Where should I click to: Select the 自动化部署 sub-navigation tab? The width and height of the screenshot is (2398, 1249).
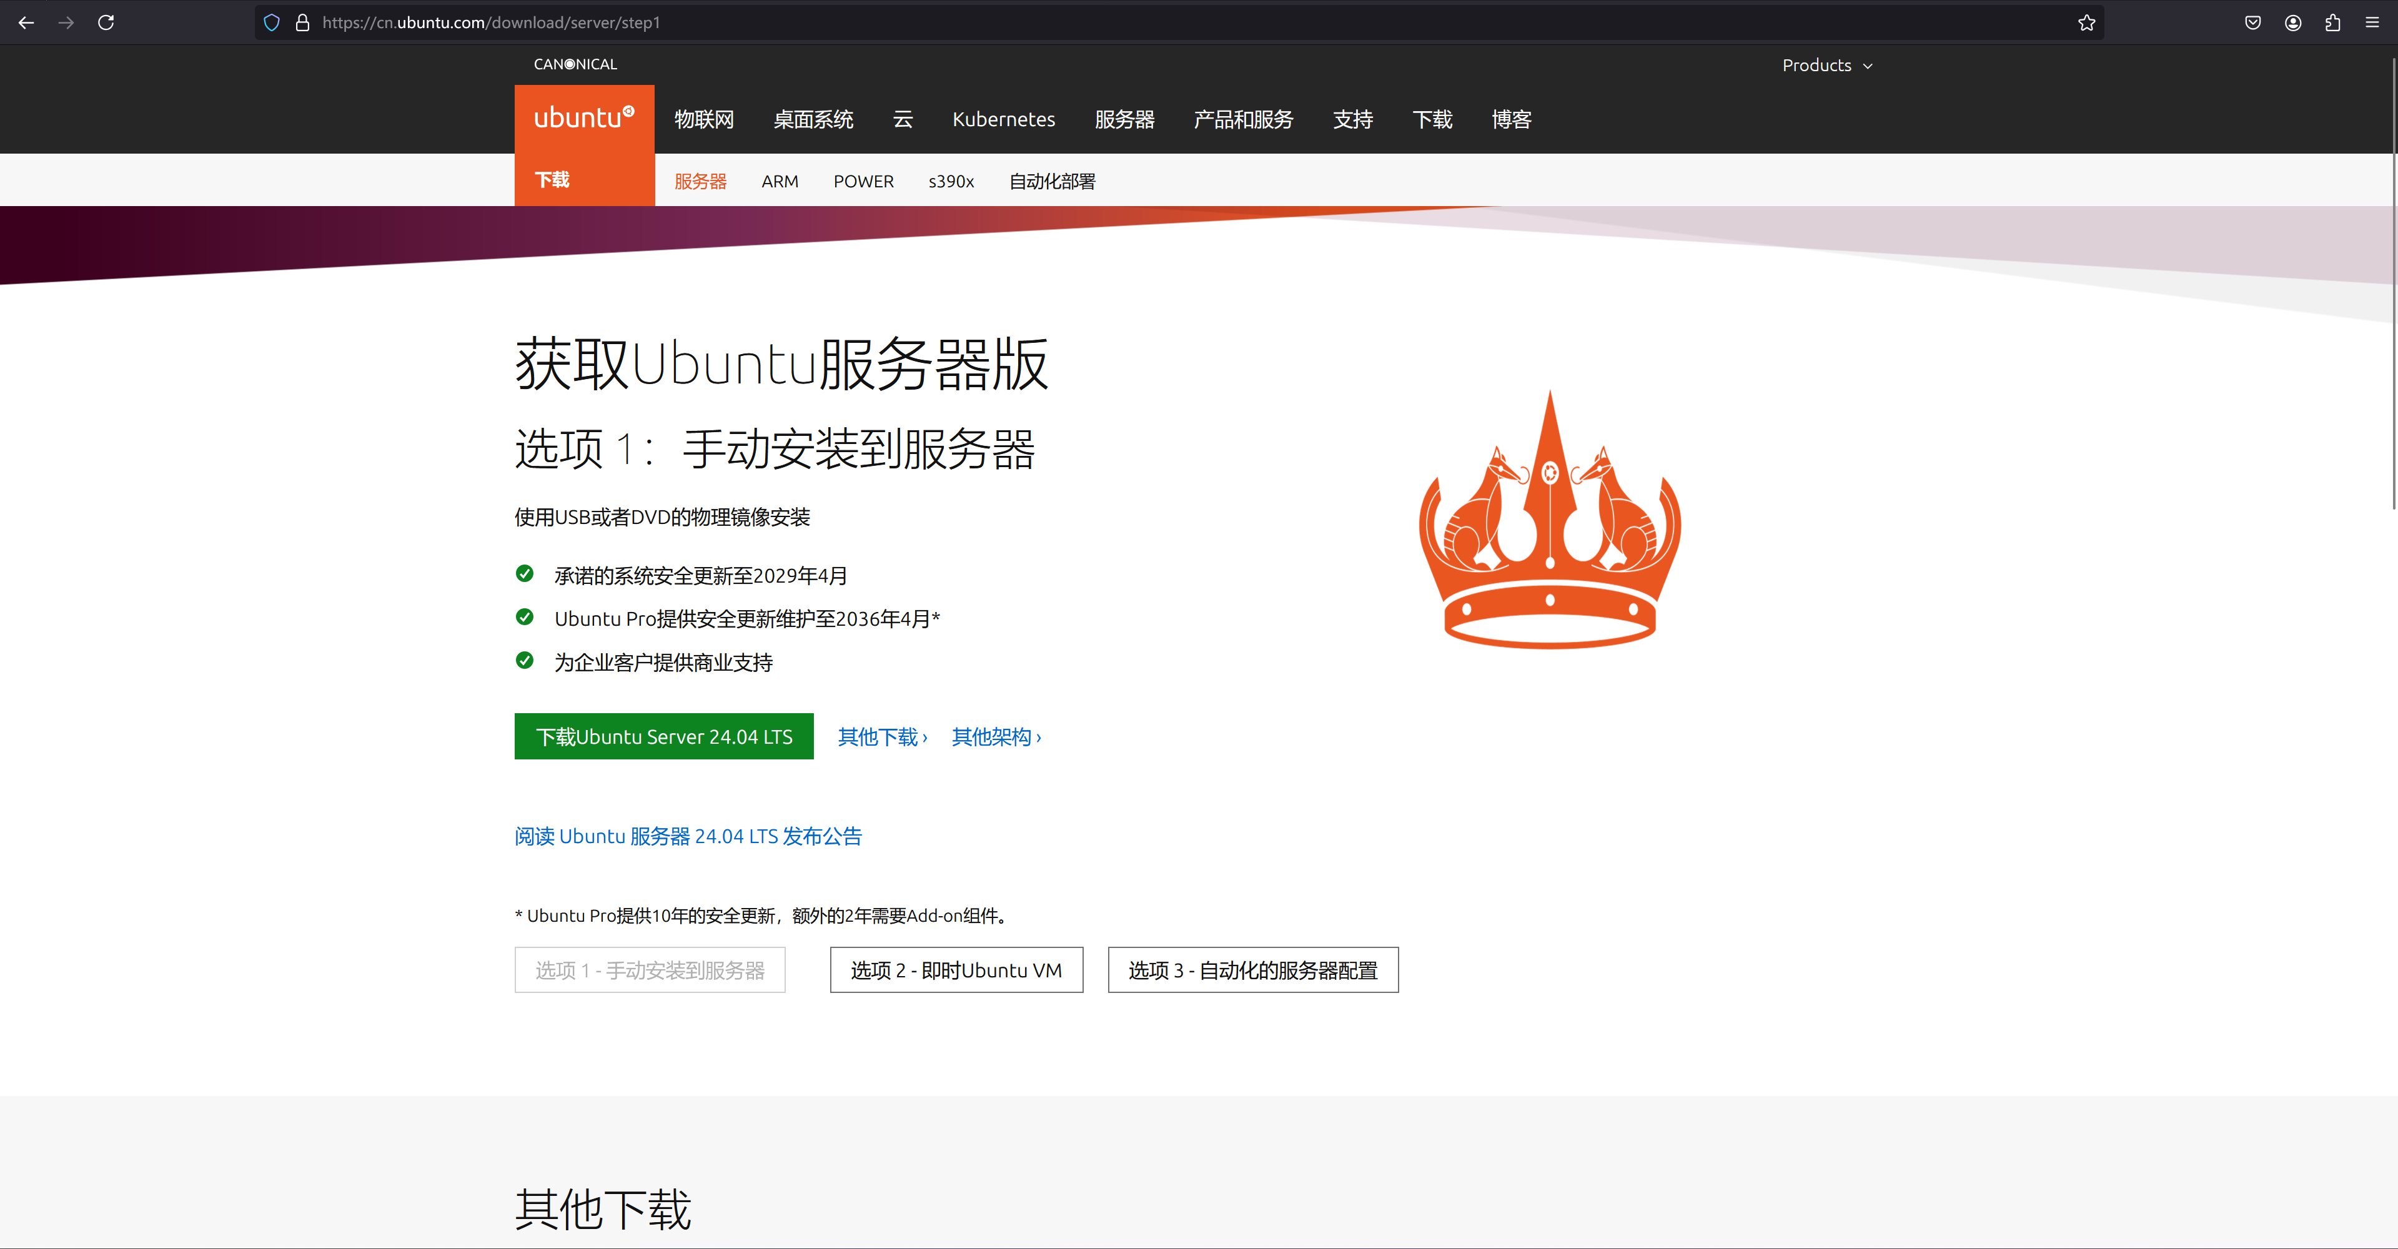pos(1052,182)
